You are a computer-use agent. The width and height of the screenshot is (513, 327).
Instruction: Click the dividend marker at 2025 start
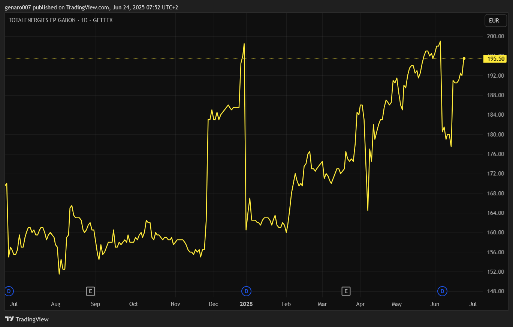246,291
